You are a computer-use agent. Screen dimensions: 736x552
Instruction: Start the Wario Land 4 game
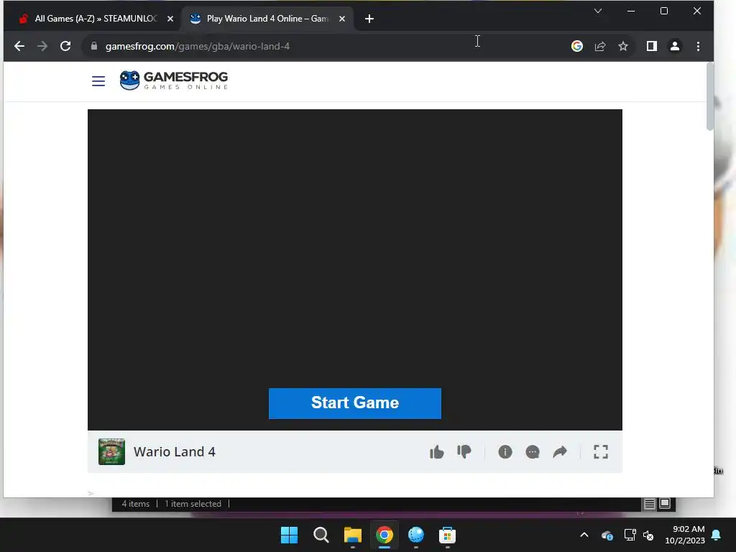point(355,403)
